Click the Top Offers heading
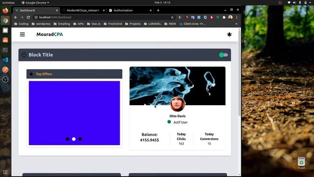The width and height of the screenshot is (314, 177). [x=44, y=74]
